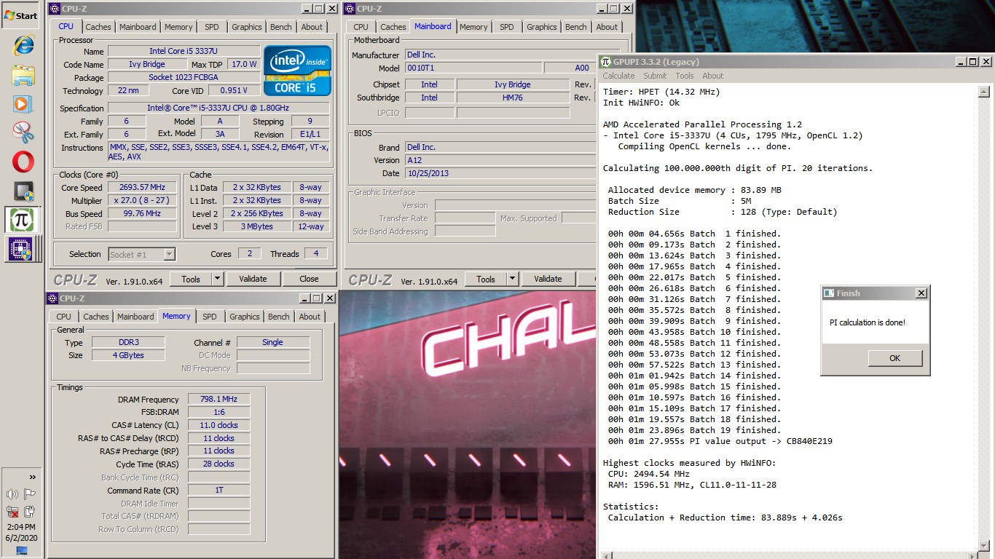Click the DRAM Frequency value 798.1 MHz
The height and width of the screenshot is (559, 995).
point(219,400)
